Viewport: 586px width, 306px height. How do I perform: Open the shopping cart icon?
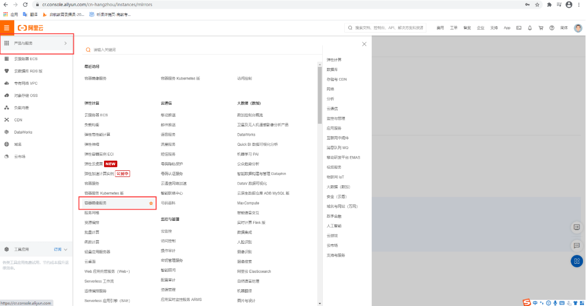(541, 28)
